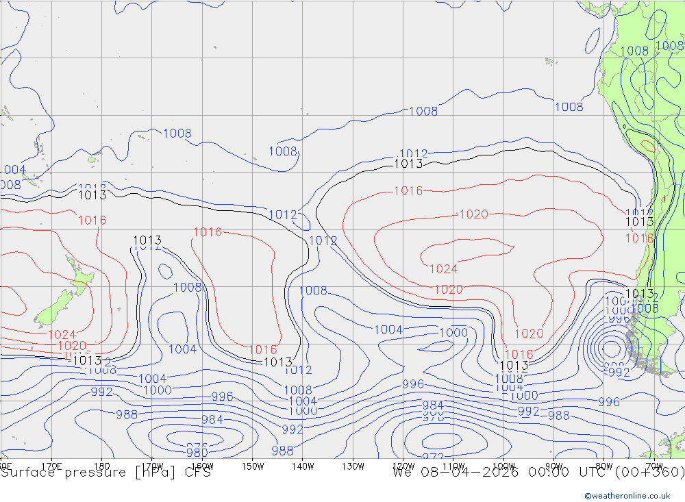This screenshot has height=502, width=685.
Task: Select the 120W longitude axis label
Action: (403, 466)
